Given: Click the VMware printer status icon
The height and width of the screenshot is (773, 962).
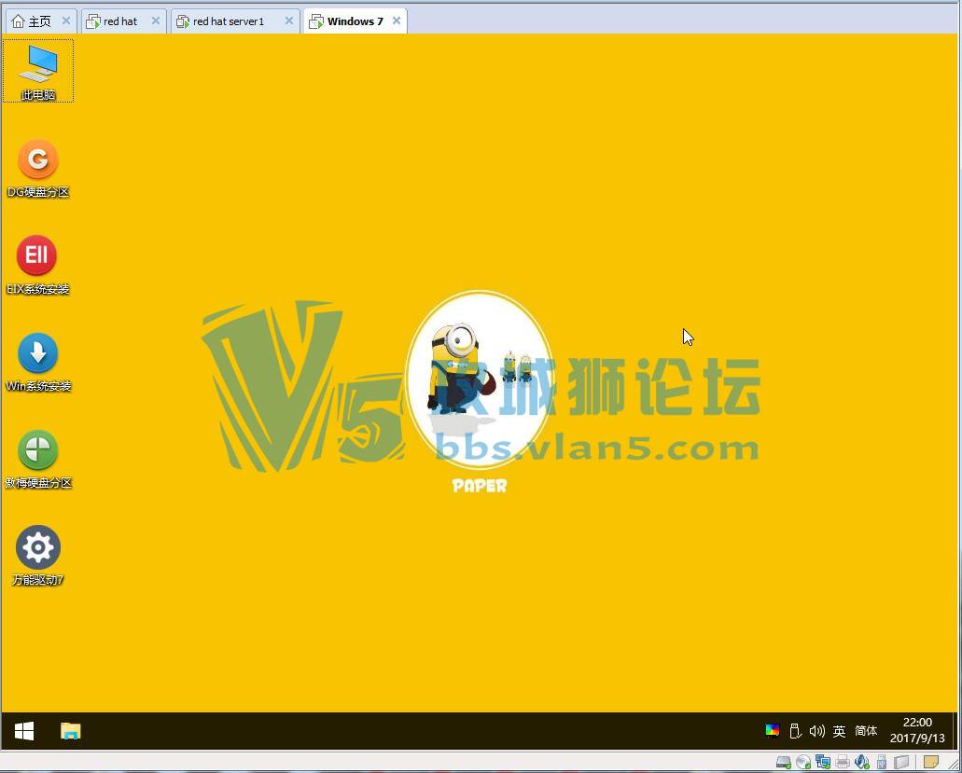Looking at the screenshot, I should tap(843, 762).
